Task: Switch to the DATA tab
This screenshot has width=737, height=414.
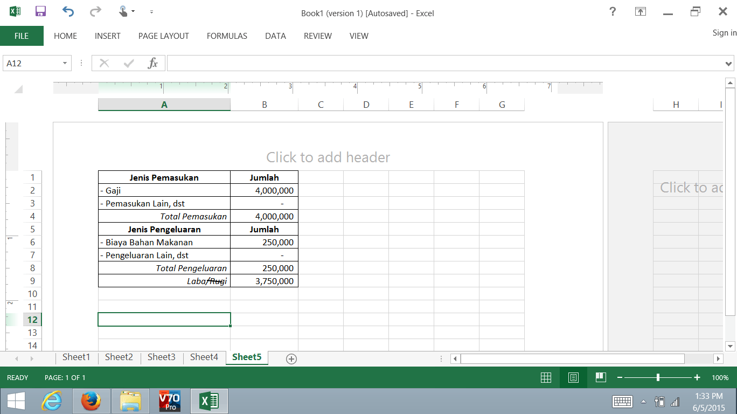Action: point(275,36)
